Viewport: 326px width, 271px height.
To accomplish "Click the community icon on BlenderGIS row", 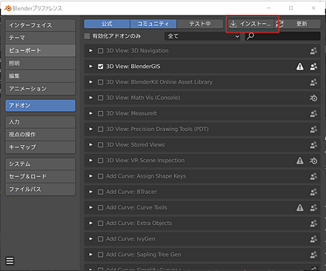I will [313, 67].
